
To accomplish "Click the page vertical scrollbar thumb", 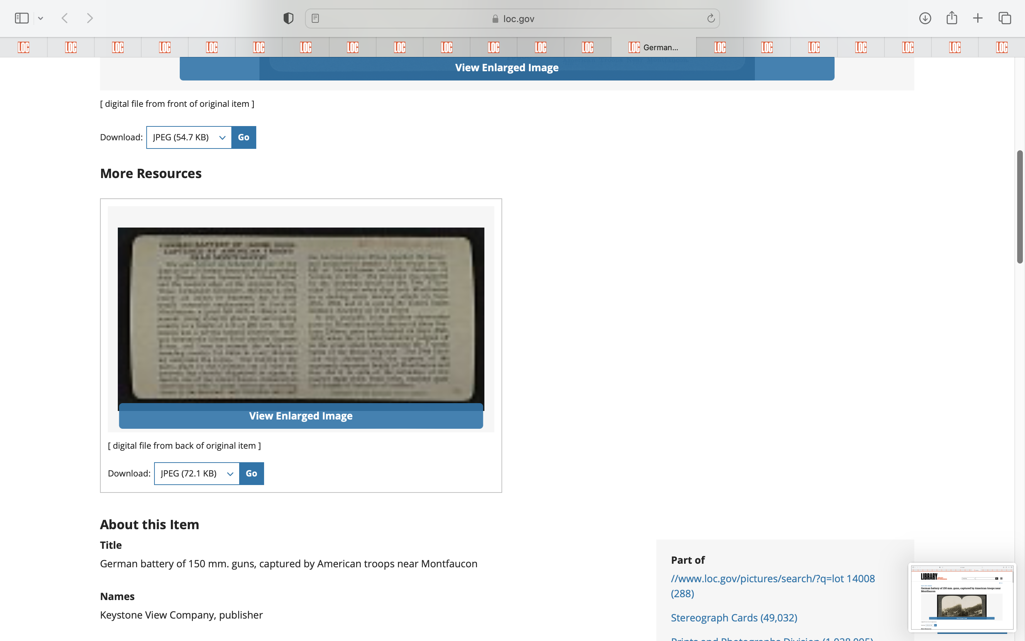I will tap(1020, 207).
